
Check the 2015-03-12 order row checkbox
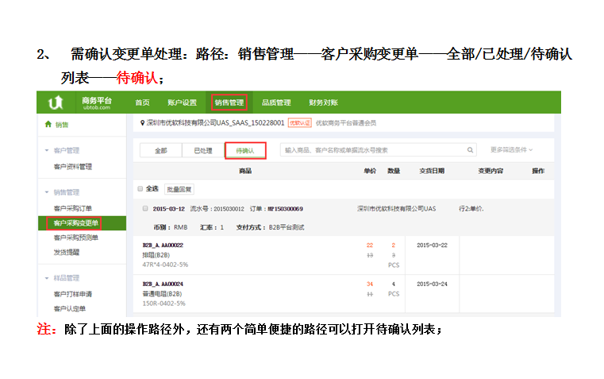tap(144, 208)
